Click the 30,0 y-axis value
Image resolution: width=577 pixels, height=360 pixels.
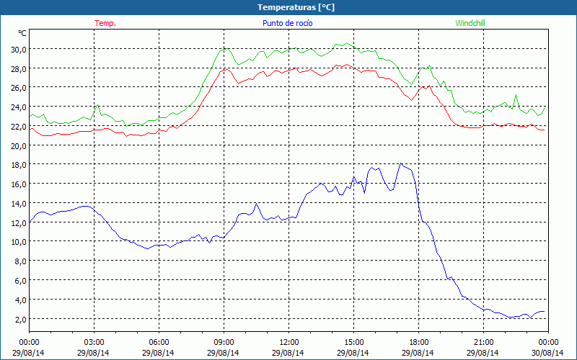tap(19, 50)
